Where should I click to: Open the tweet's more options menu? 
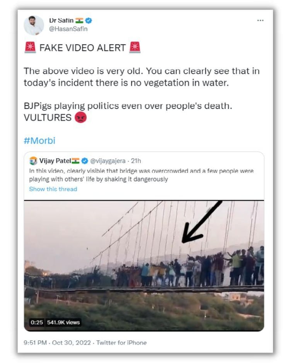click(260, 21)
